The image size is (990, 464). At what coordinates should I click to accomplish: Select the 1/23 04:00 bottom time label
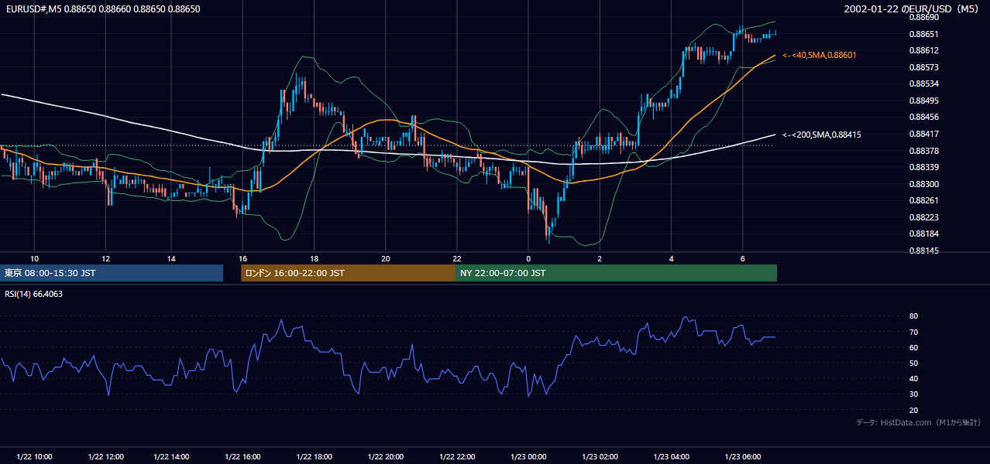coord(672,456)
